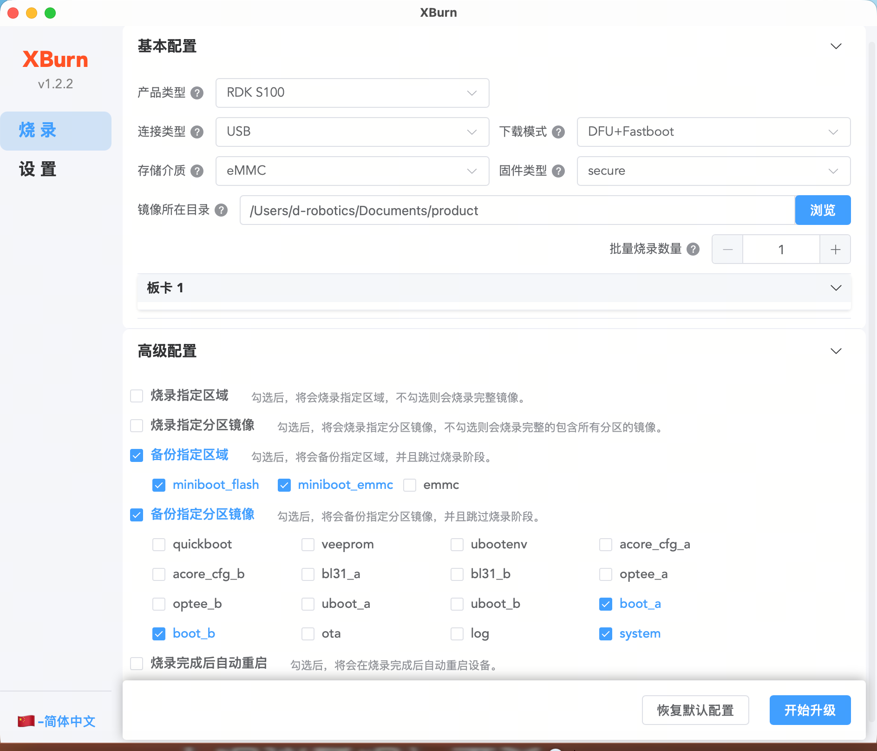This screenshot has width=877, height=751.
Task: Uncheck 备份指定分区镜像 checkbox
Action: [137, 515]
